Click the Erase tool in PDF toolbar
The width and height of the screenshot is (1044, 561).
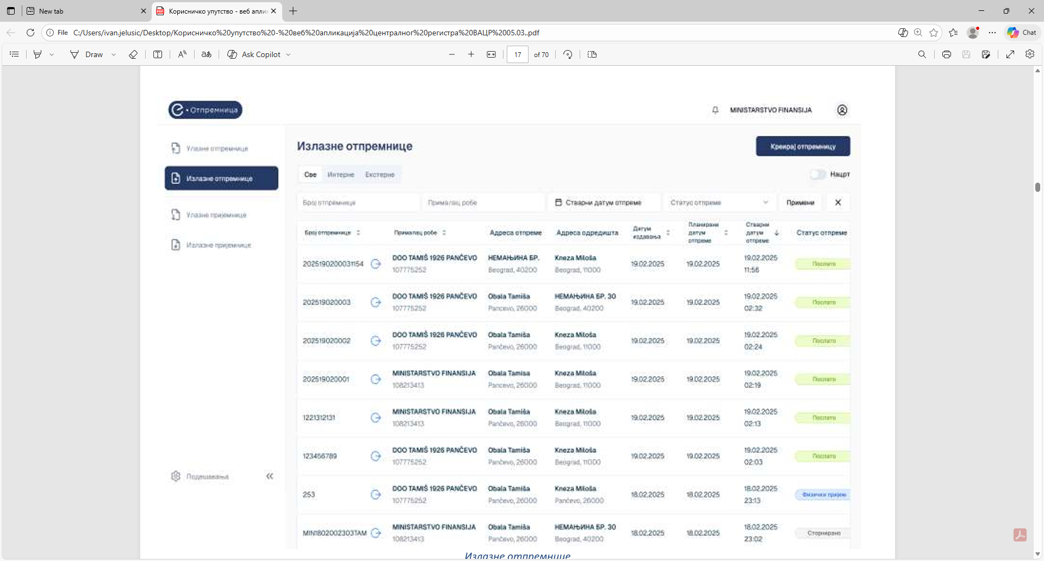pyautogui.click(x=133, y=54)
